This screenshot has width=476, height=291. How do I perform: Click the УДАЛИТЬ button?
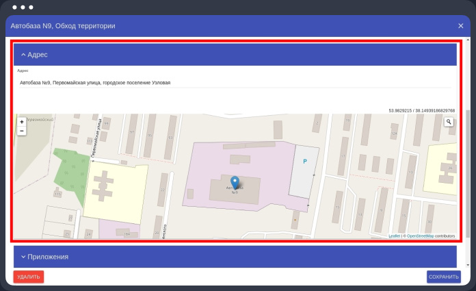[29, 277]
